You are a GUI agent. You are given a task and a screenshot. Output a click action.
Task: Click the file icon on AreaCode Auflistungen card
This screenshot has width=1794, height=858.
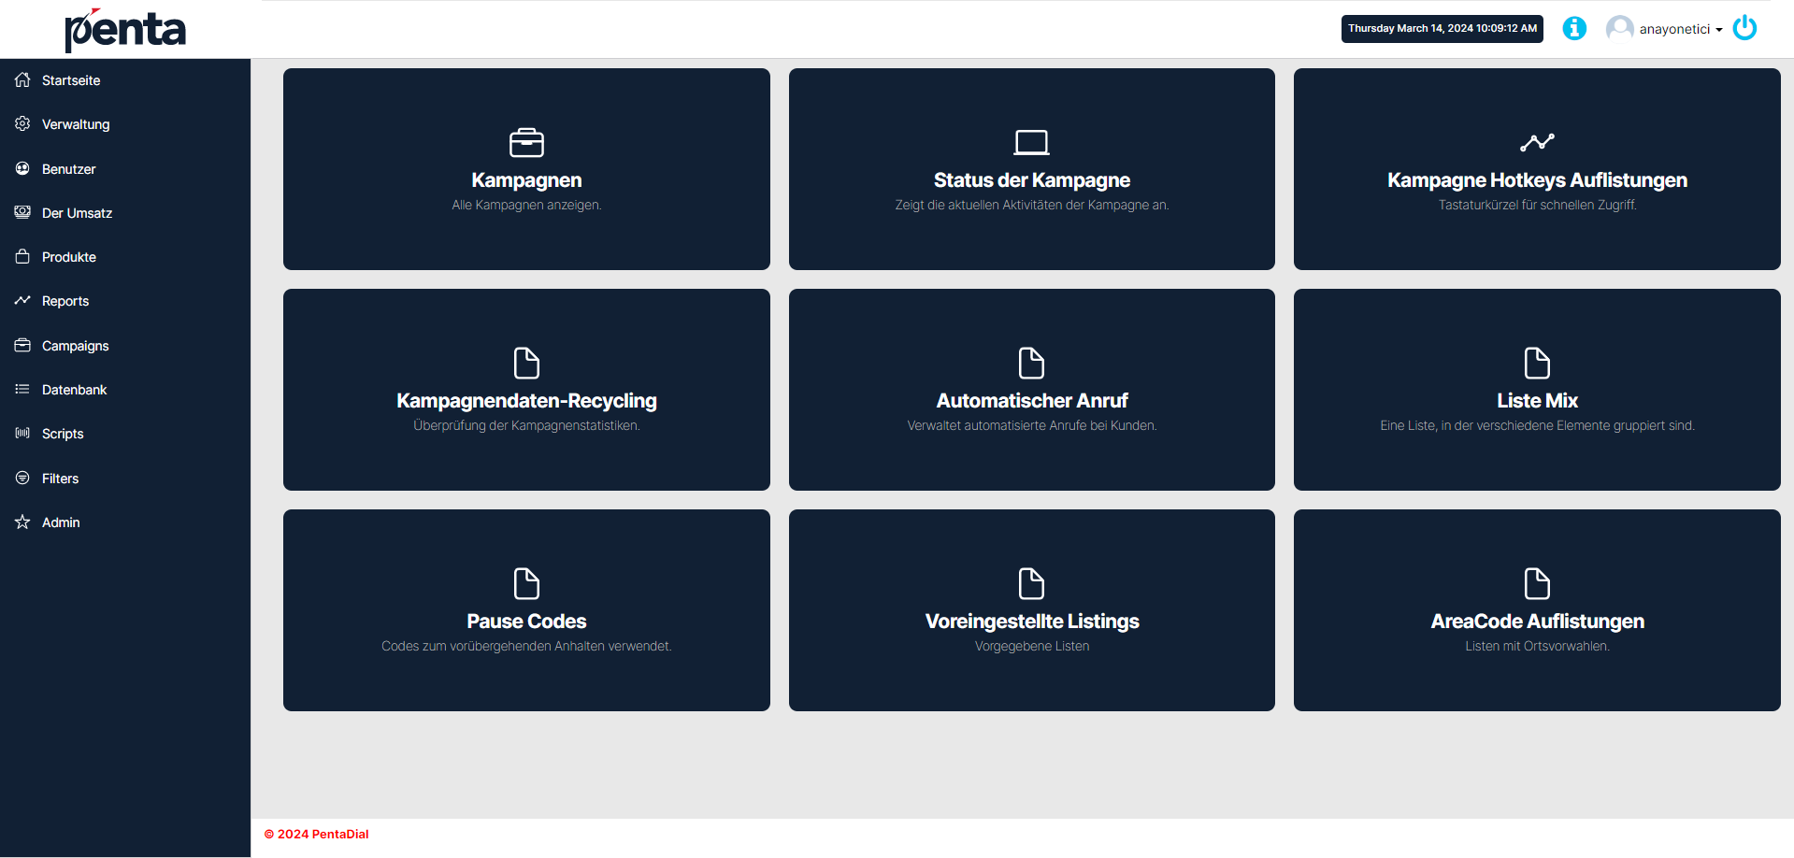1537,584
